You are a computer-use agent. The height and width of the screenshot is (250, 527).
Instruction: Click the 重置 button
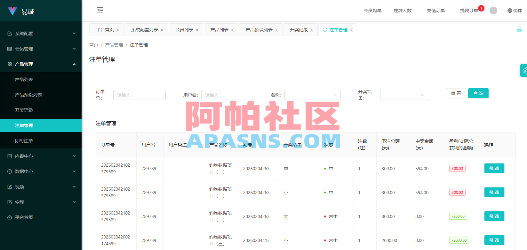[x=456, y=93]
